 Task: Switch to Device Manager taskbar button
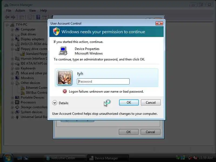(x=108, y=158)
